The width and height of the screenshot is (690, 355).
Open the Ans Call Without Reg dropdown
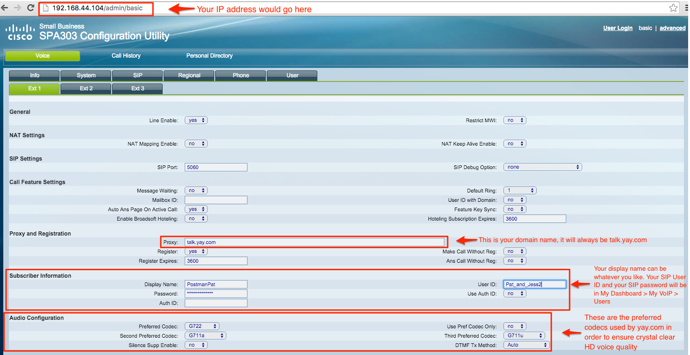pyautogui.click(x=515, y=261)
